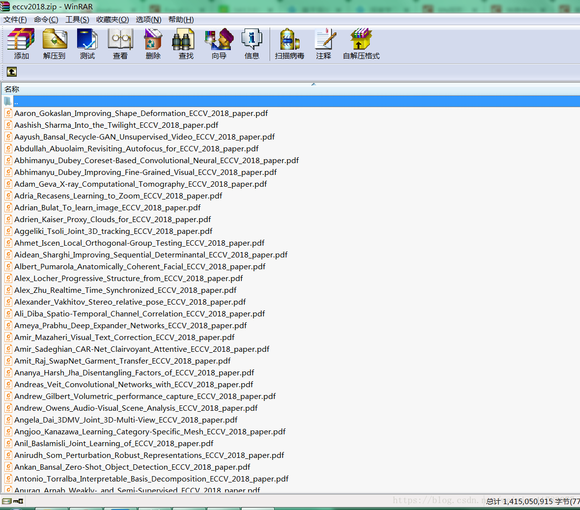The image size is (580, 510).
Task: Select Amir_Mazaheri_Visual_Text_Correction file
Action: click(x=124, y=338)
